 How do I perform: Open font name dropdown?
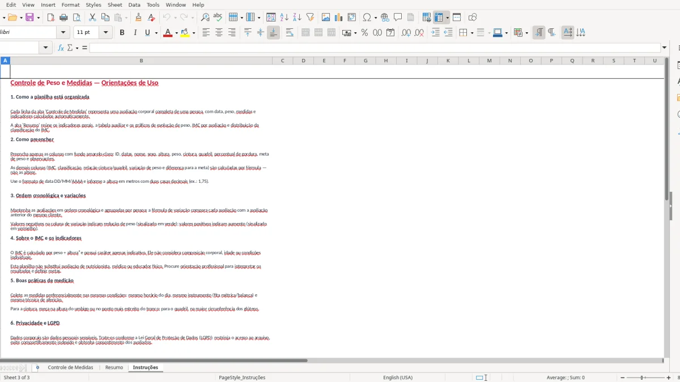pos(63,33)
